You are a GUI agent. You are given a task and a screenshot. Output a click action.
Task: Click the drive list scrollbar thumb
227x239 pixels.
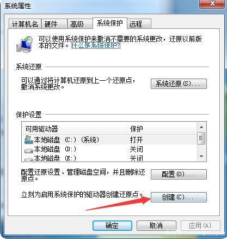point(201,138)
